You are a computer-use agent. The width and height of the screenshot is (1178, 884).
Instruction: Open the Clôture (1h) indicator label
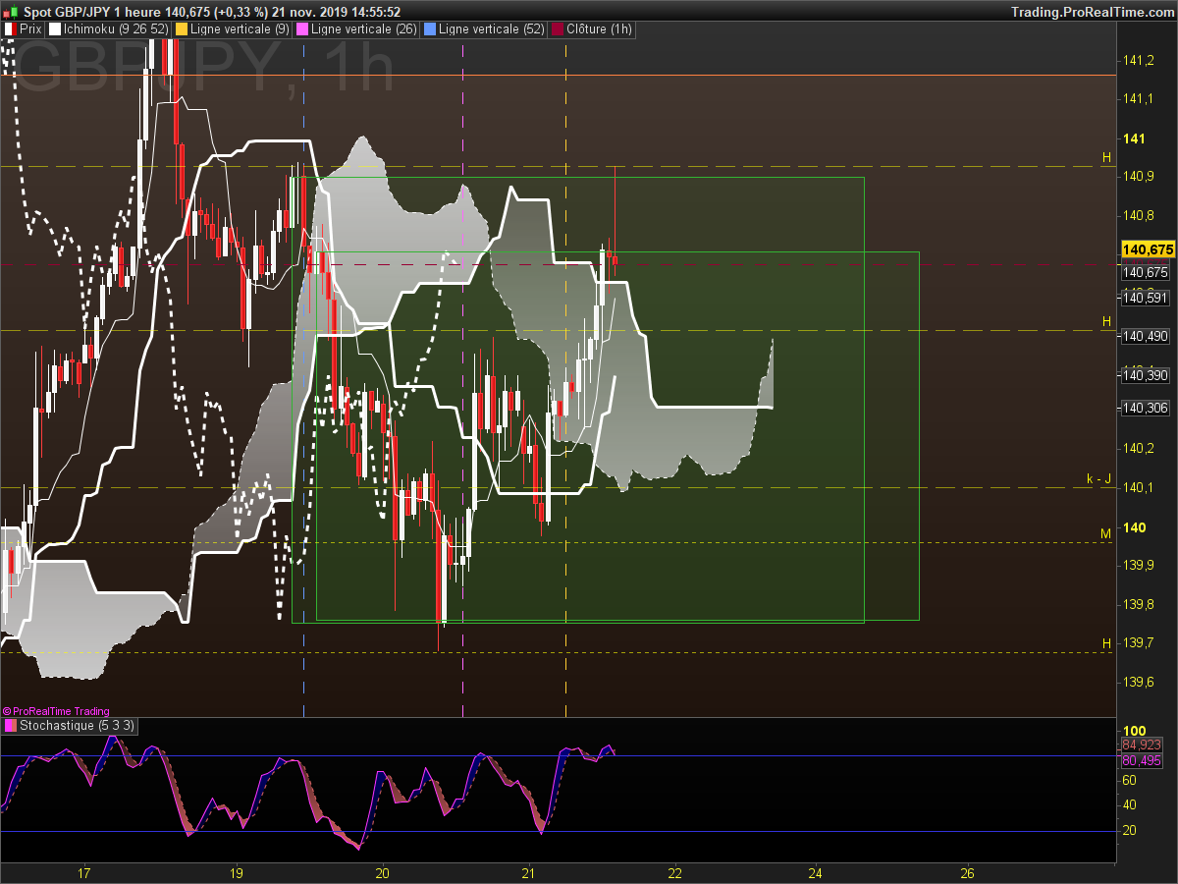coord(599,29)
